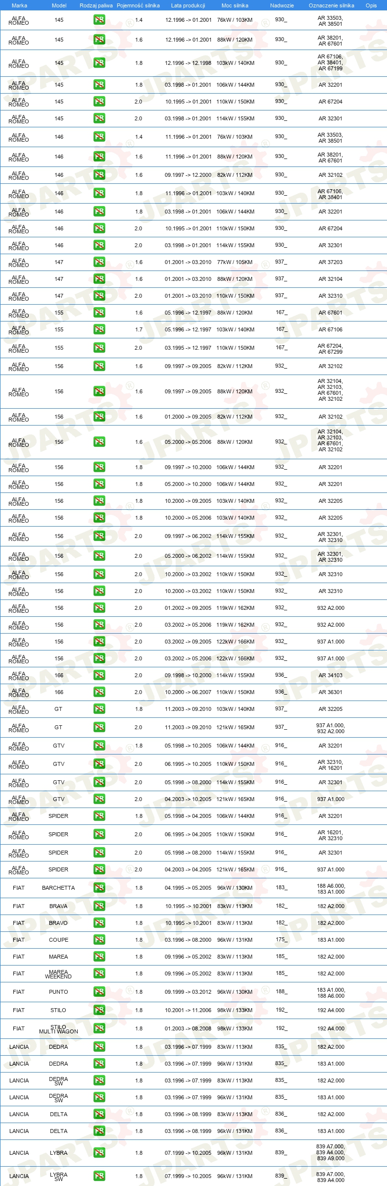Click fuel icon for Fiat Bravo
This screenshot has height=1186, width=387.
[x=99, y=923]
